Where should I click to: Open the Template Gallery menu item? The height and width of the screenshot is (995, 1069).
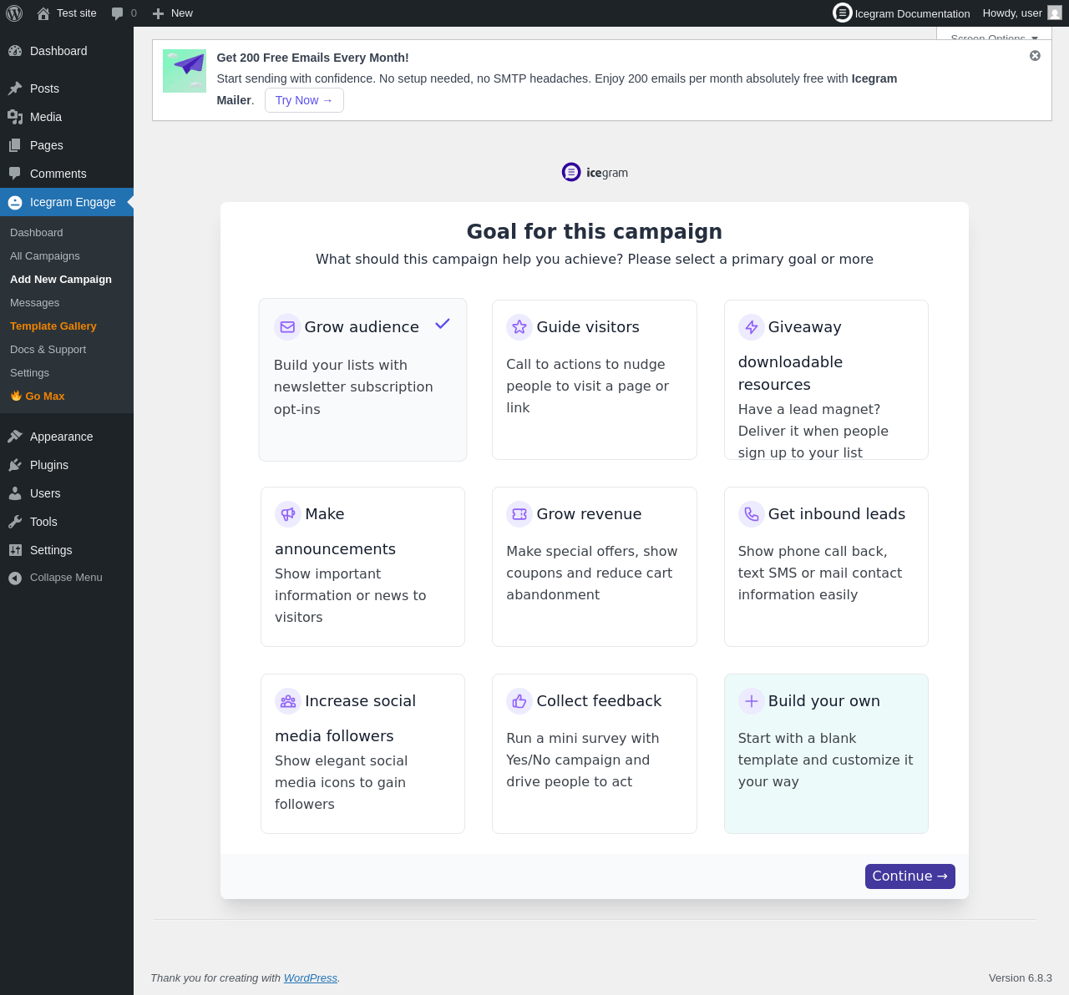(x=53, y=326)
